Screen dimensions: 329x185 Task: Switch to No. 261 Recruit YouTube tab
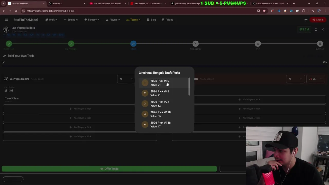coord(107,4)
